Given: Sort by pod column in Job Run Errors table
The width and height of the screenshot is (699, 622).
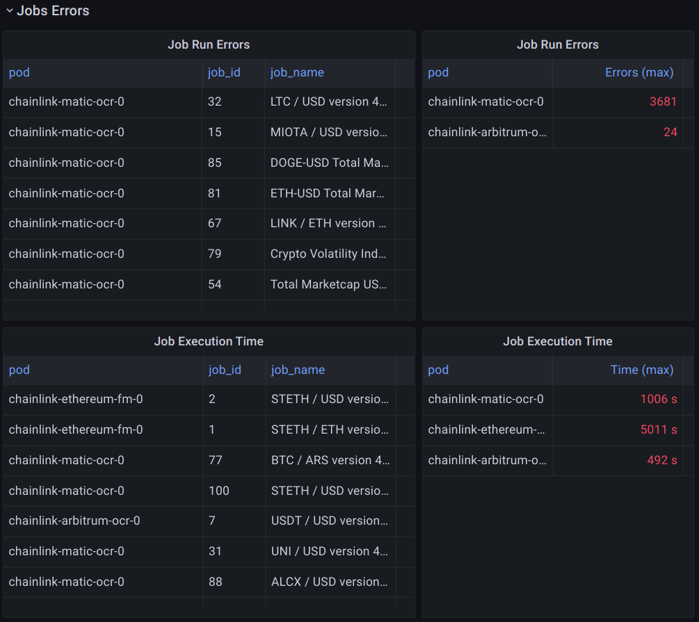Looking at the screenshot, I should [19, 72].
